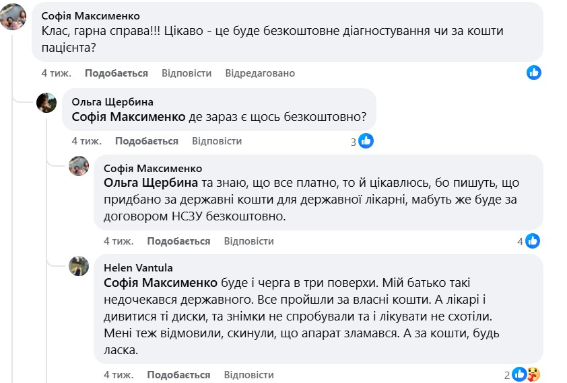Click Софія Максименко's avatar on the top comment

tap(14, 16)
